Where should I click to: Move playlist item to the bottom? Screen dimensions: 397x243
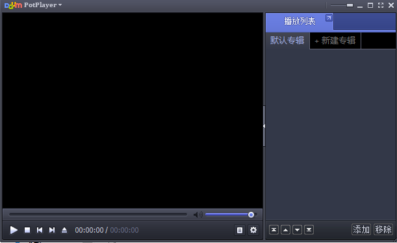(309, 230)
